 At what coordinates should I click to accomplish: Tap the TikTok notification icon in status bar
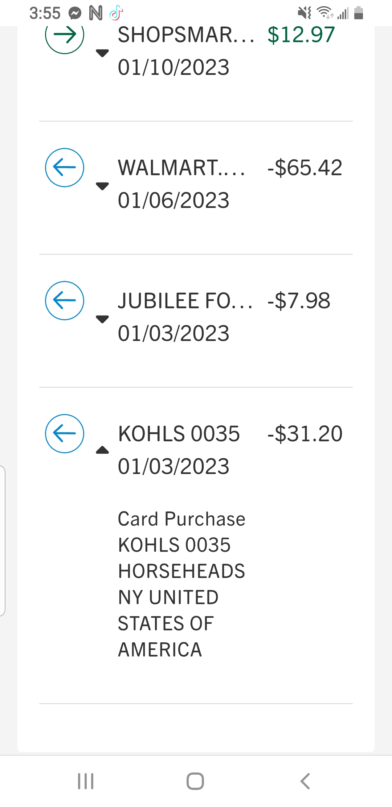[117, 13]
